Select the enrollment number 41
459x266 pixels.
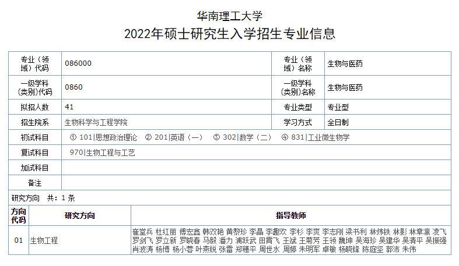pos(69,107)
